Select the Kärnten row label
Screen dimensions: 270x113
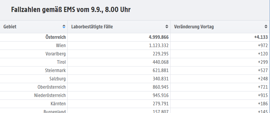58,104
